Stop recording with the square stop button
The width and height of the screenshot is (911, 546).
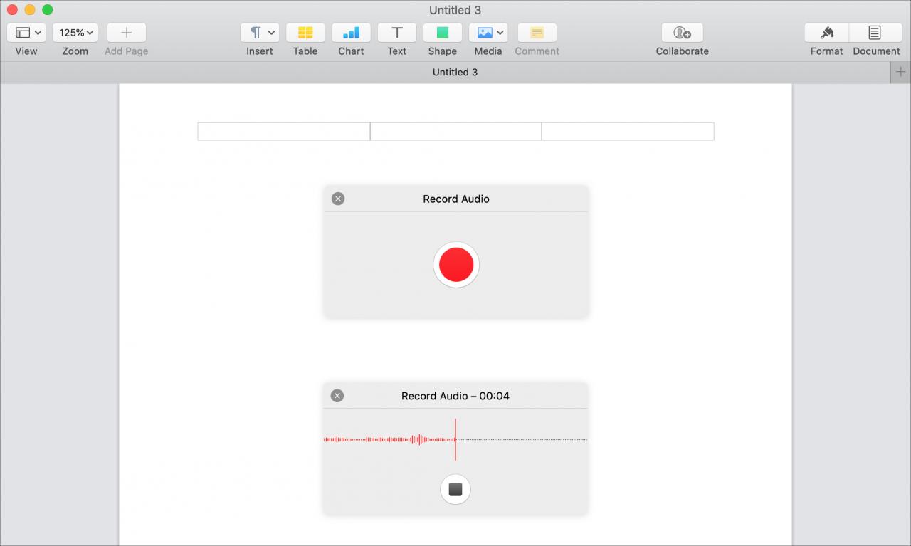455,489
